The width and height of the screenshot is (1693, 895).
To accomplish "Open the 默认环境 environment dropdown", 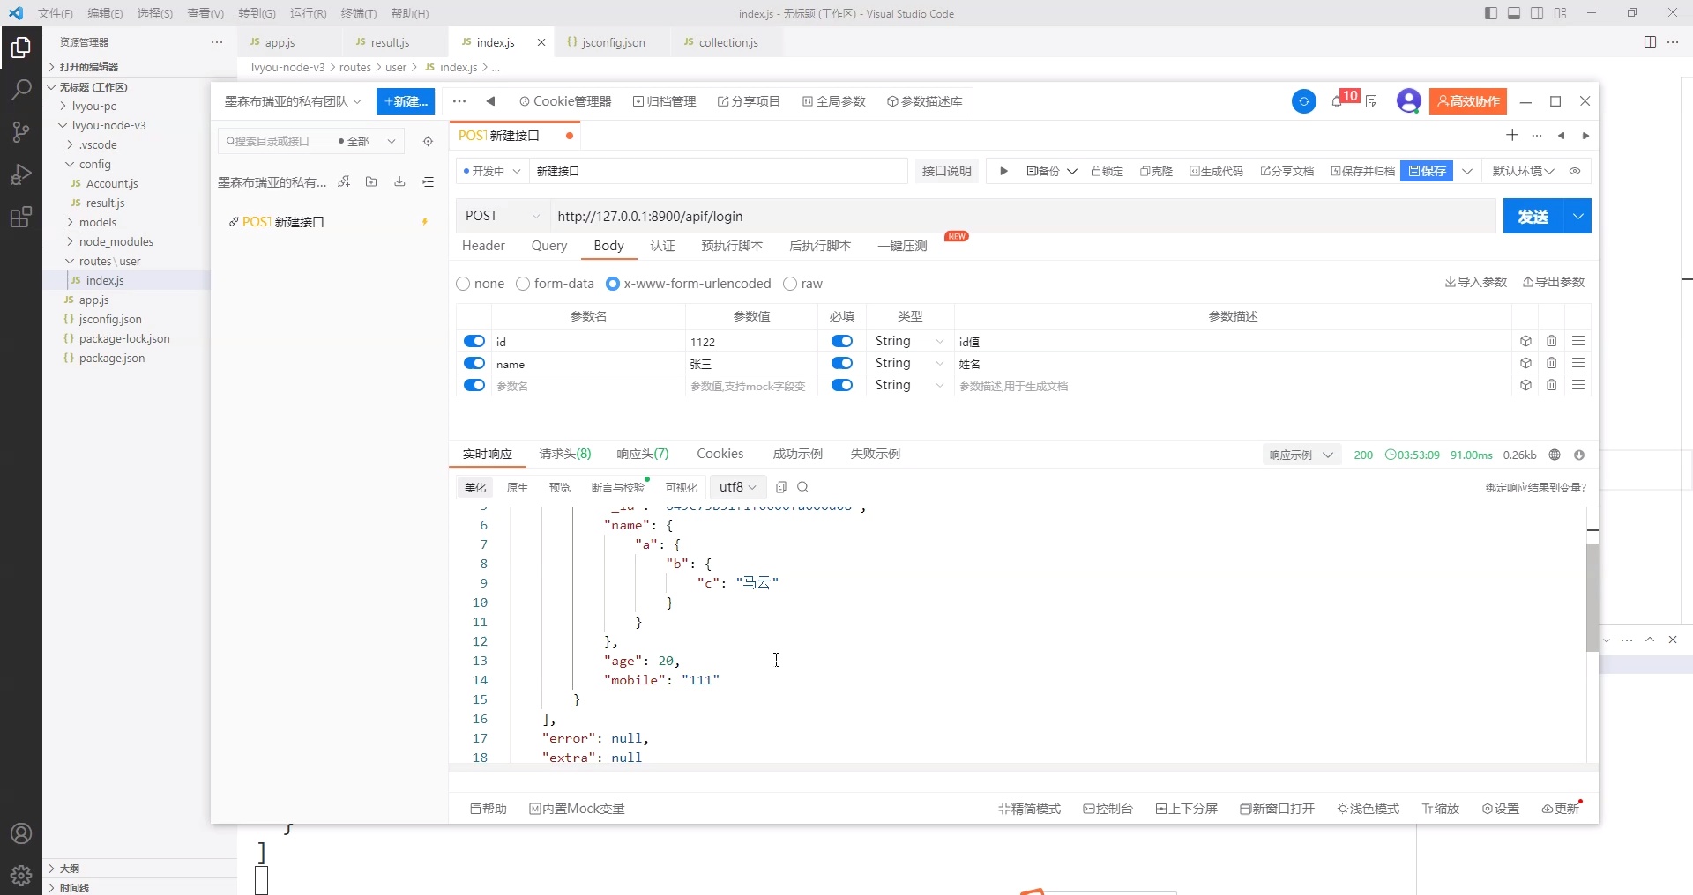I will 1523,171.
